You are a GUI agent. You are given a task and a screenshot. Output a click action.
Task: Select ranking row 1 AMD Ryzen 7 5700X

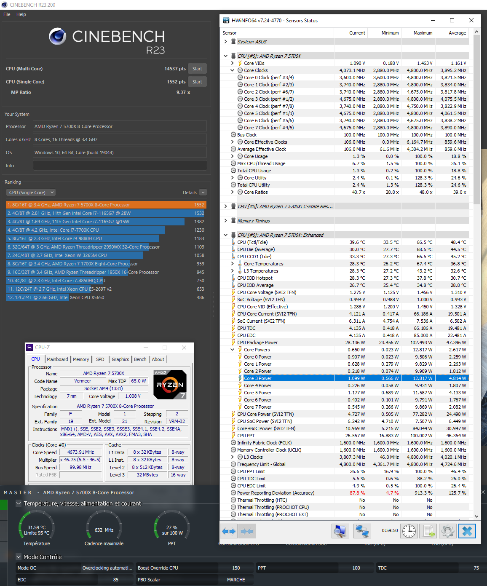106,205
